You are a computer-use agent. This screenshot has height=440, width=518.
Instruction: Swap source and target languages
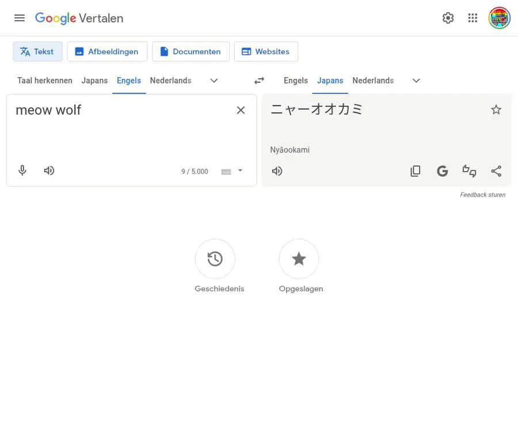pos(260,80)
